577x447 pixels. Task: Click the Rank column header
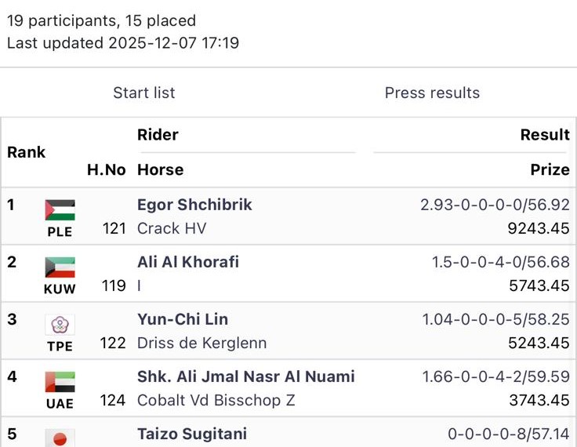coord(27,152)
